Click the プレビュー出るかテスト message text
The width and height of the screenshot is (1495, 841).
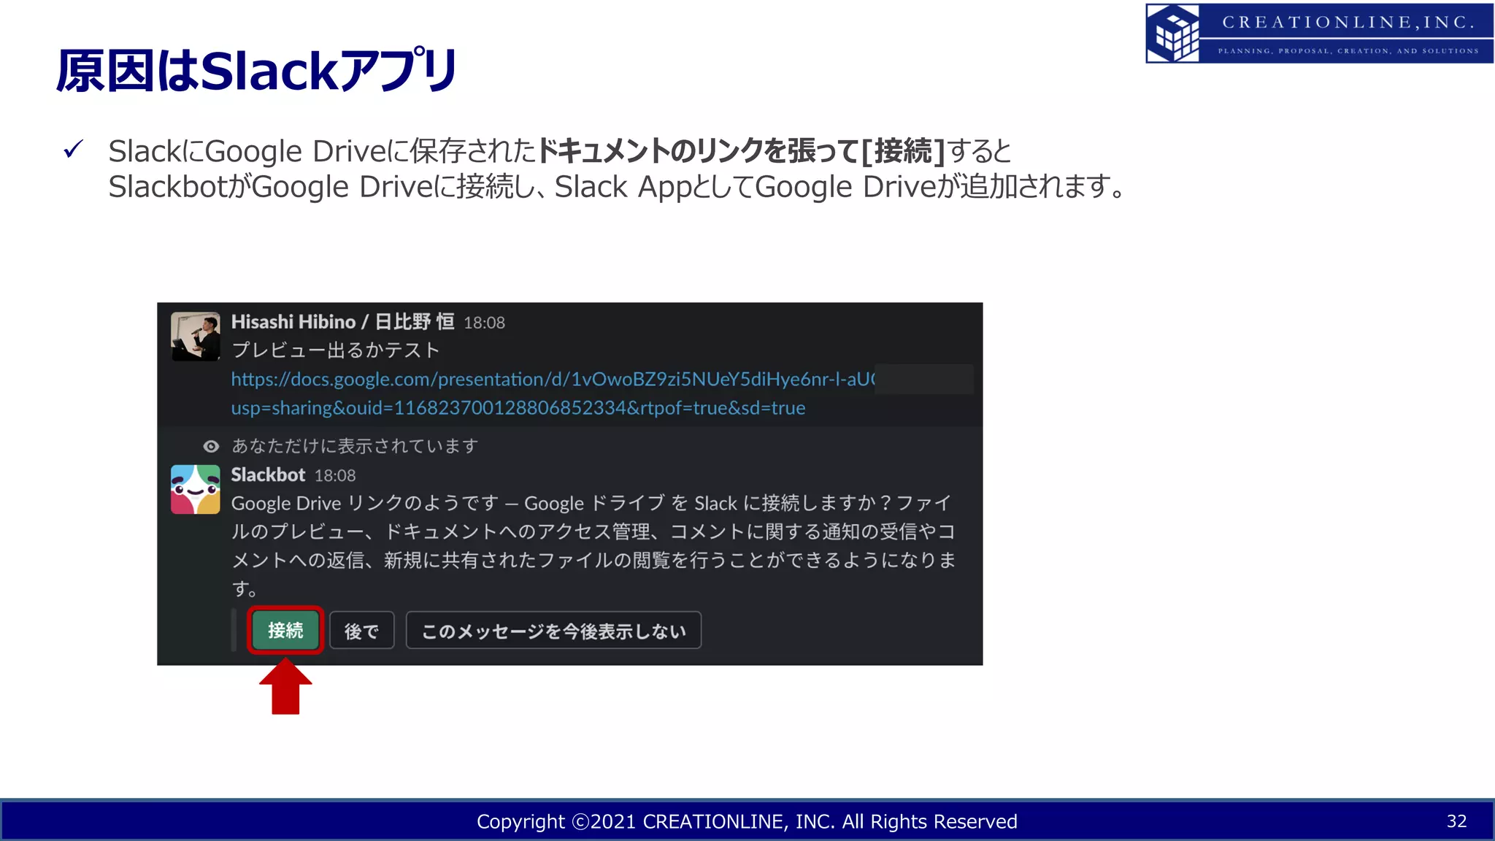coord(336,350)
